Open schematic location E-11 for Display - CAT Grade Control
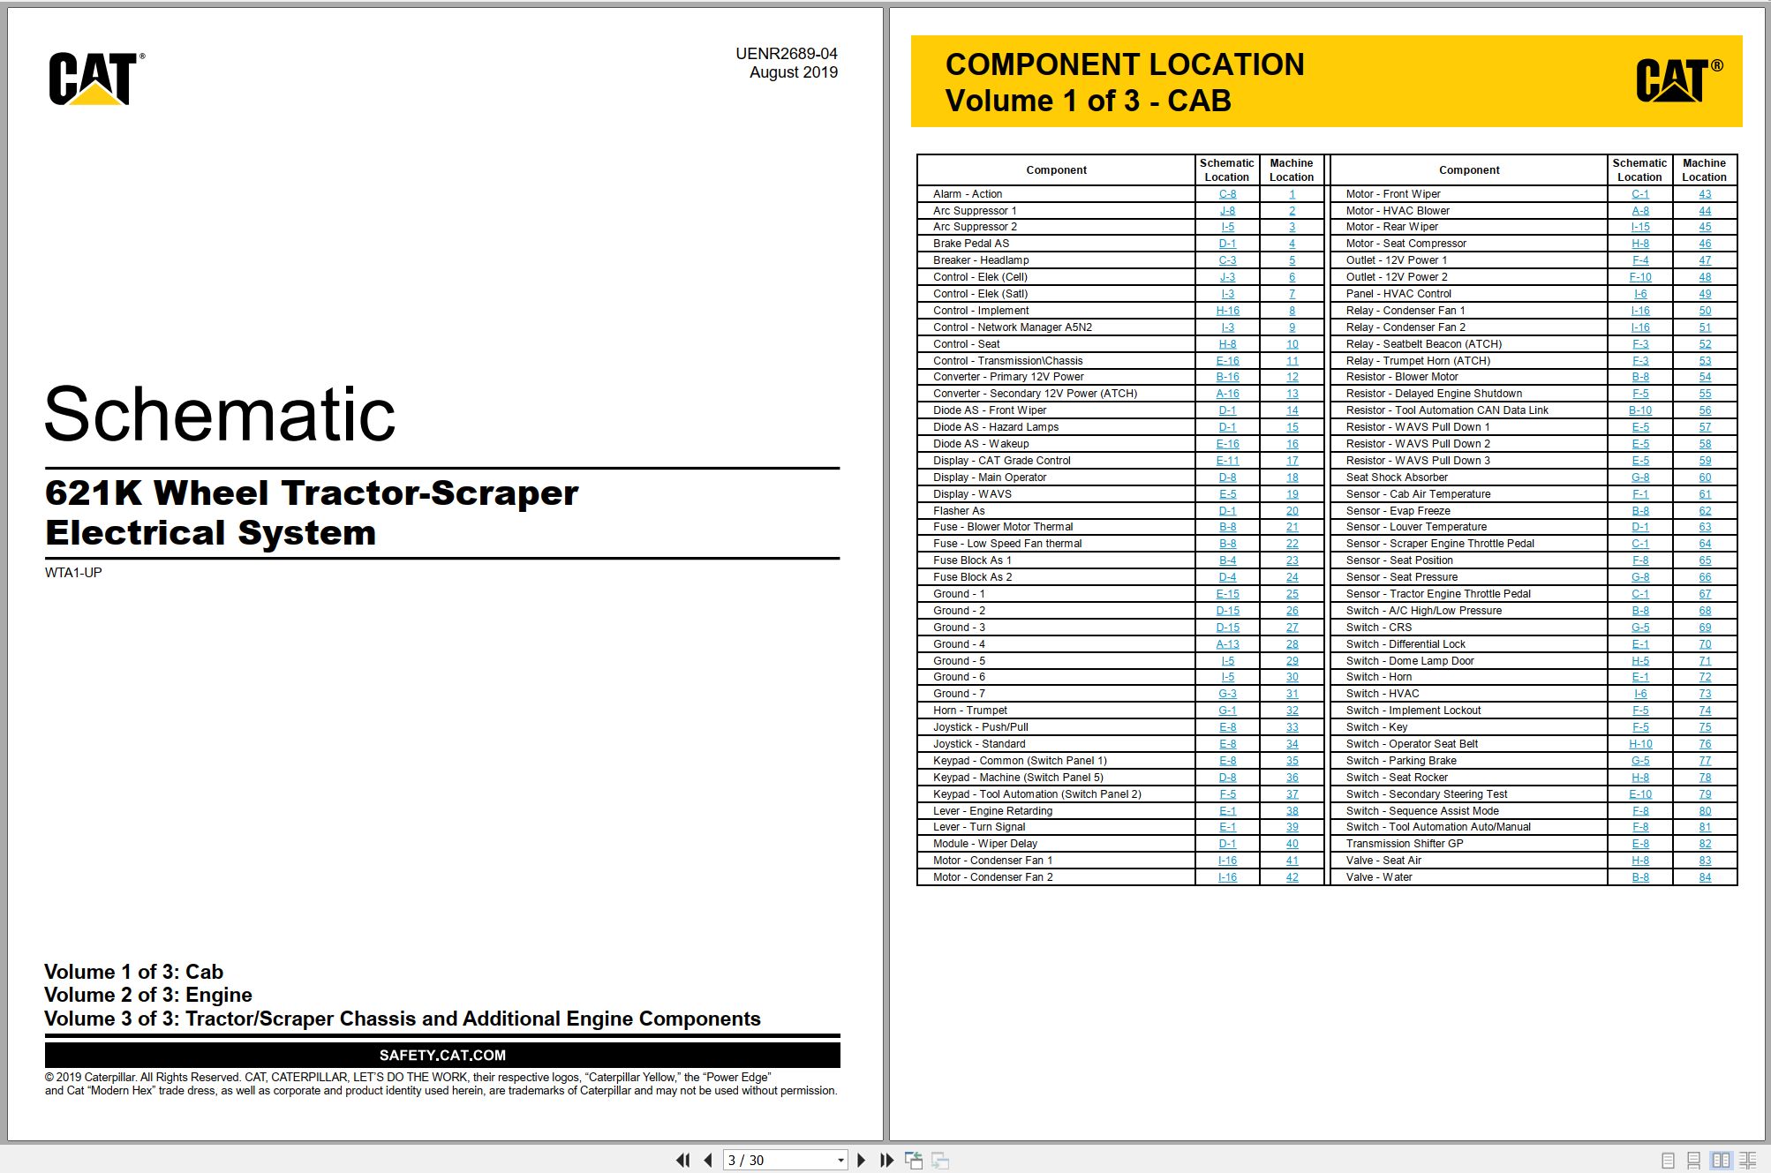The height and width of the screenshot is (1173, 1771). pos(1227,461)
